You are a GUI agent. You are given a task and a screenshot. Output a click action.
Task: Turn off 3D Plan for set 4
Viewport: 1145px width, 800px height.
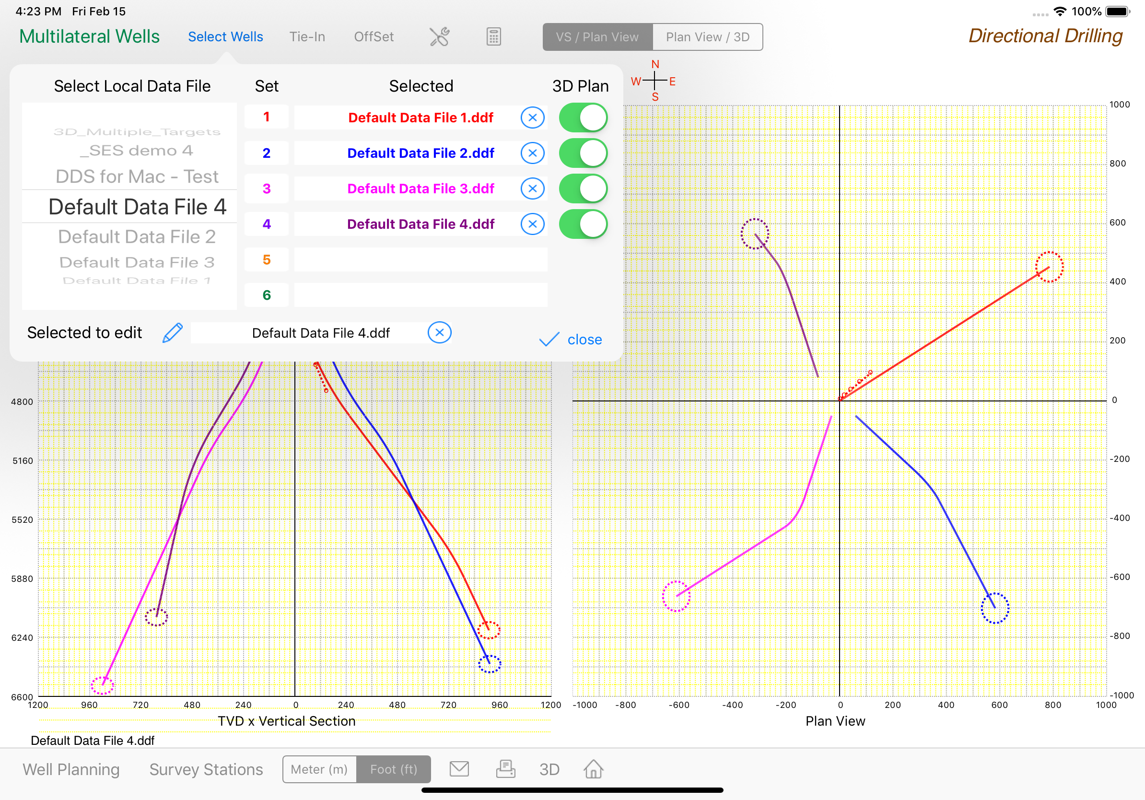(x=583, y=224)
